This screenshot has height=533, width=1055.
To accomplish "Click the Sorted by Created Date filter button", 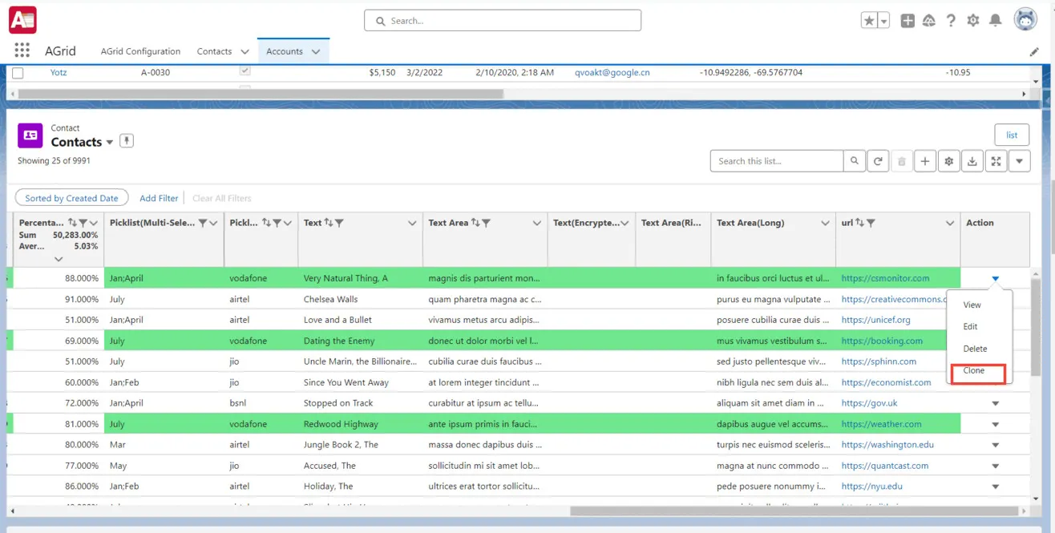I will tap(71, 197).
